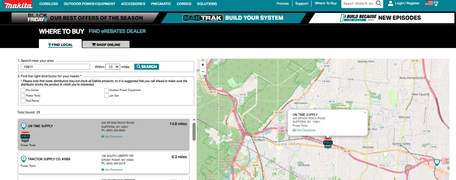This screenshot has width=456, height=180.
Task: Select the On Time Supply listing name
Action: pyautogui.click(x=40, y=126)
